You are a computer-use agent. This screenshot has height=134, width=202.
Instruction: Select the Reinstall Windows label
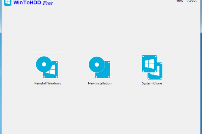48,83
